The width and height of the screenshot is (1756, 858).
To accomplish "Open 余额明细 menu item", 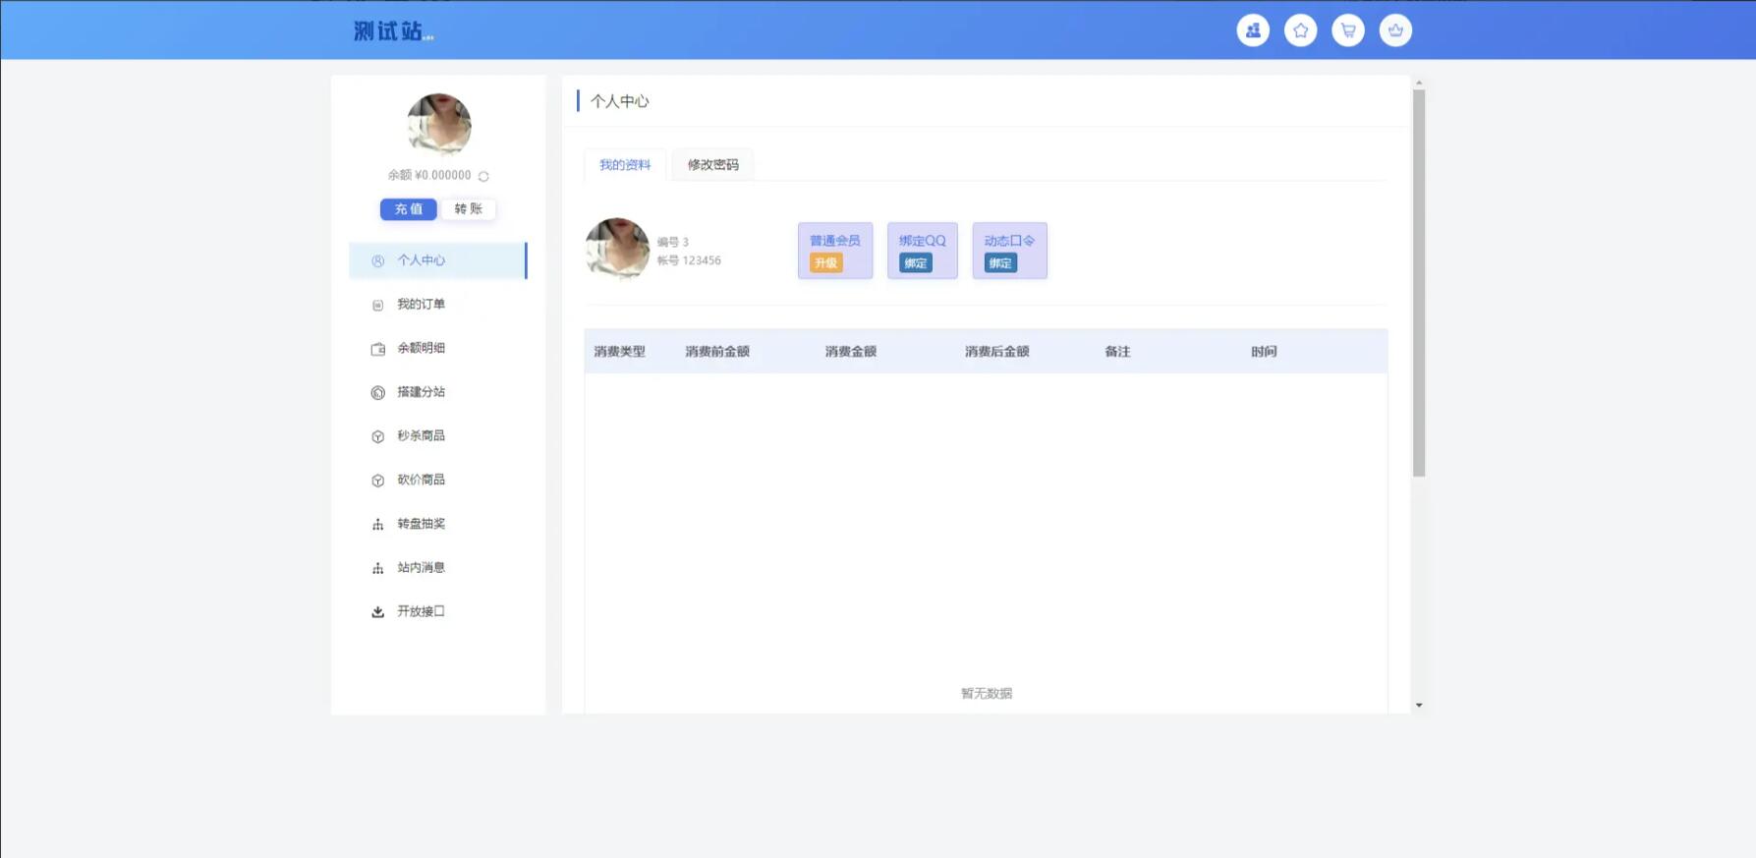I will [438, 348].
